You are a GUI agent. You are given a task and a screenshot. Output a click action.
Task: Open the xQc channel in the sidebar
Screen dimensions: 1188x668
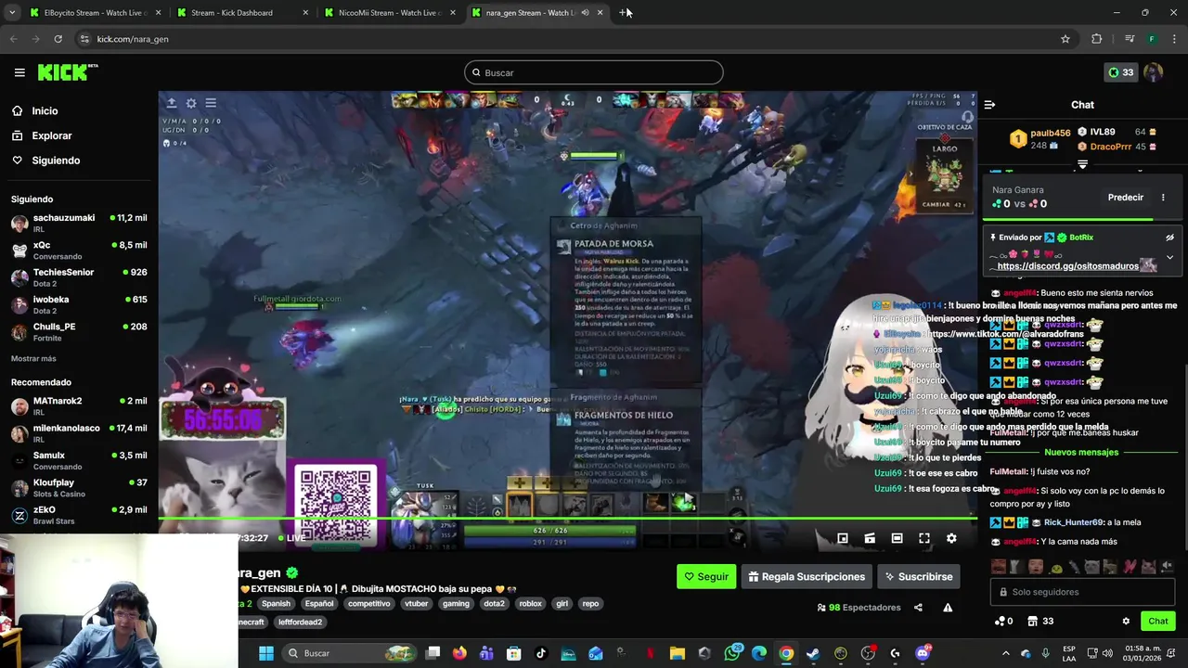click(x=79, y=250)
